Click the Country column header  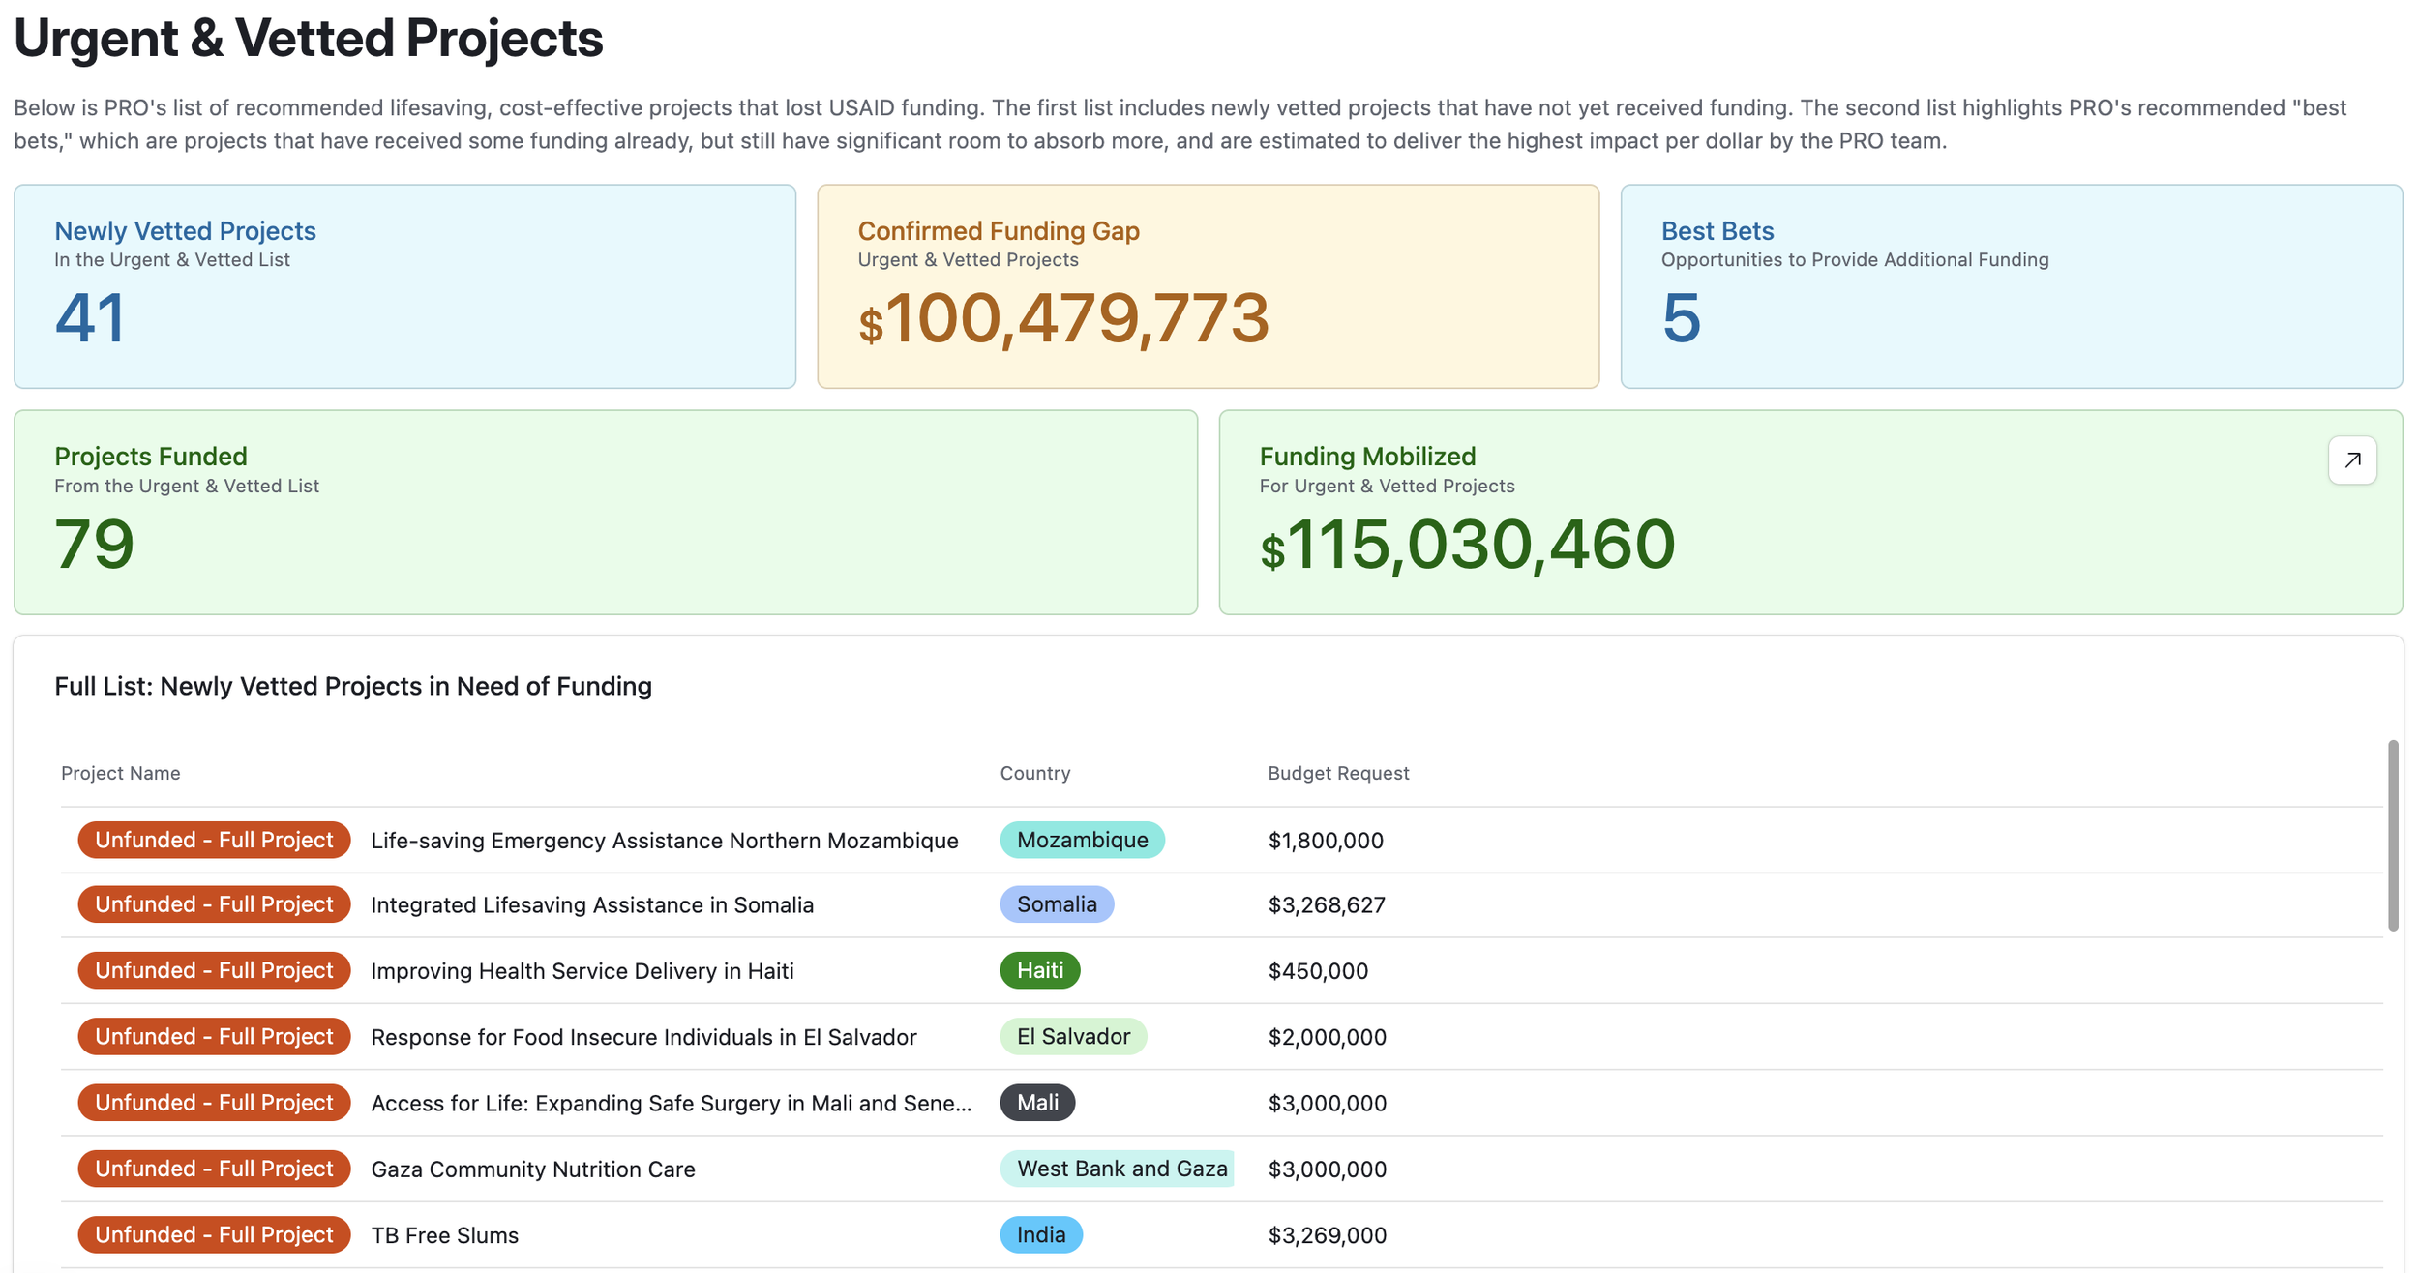(x=1035, y=773)
